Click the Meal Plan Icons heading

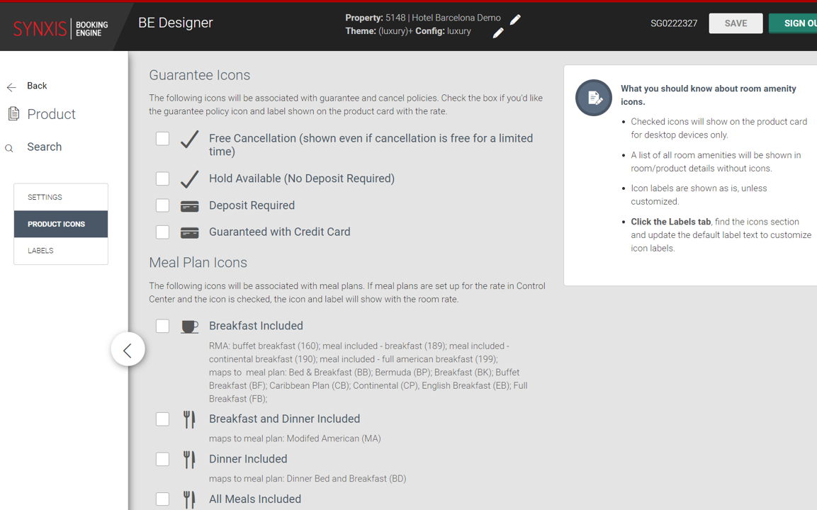coord(198,263)
